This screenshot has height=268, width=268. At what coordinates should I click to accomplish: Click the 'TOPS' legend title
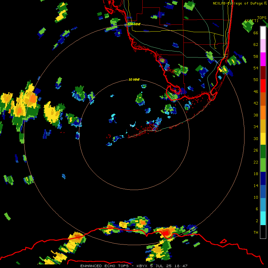coord(262,18)
